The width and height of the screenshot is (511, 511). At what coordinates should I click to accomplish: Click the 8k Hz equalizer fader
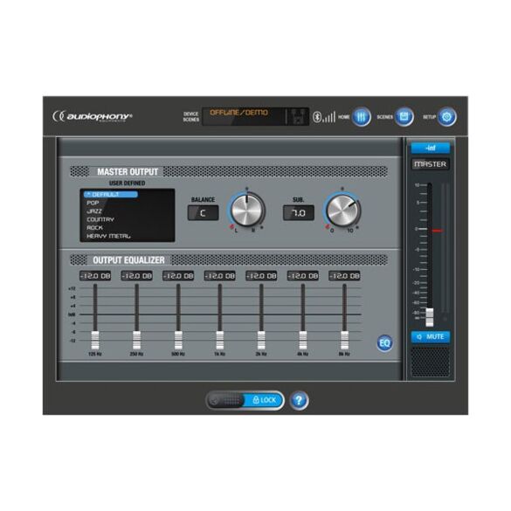coord(344,341)
